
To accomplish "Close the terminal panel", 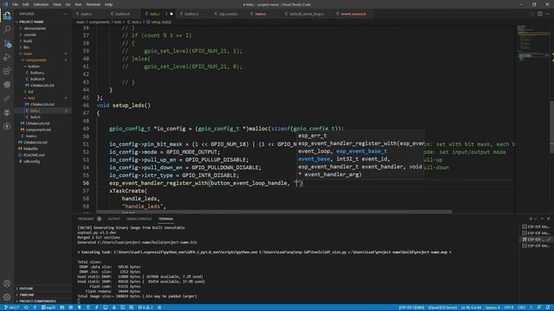I will [x=548, y=219].
